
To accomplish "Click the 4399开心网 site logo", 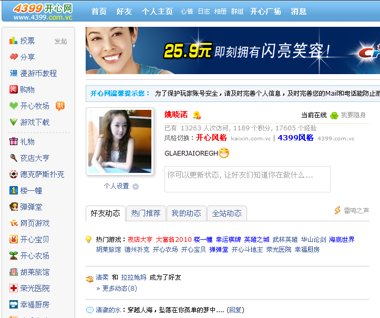I will coord(43,12).
